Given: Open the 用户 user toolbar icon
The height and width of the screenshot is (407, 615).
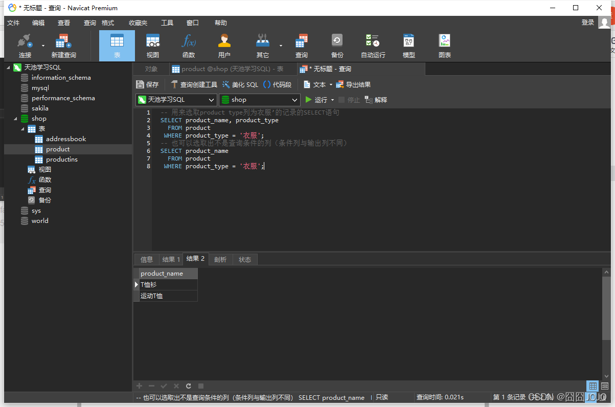Looking at the screenshot, I should tap(224, 46).
